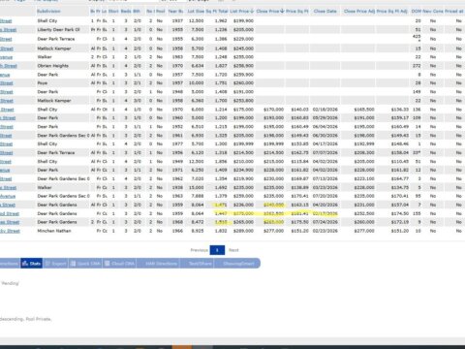Sort by the New Cons column header

pos(433,11)
